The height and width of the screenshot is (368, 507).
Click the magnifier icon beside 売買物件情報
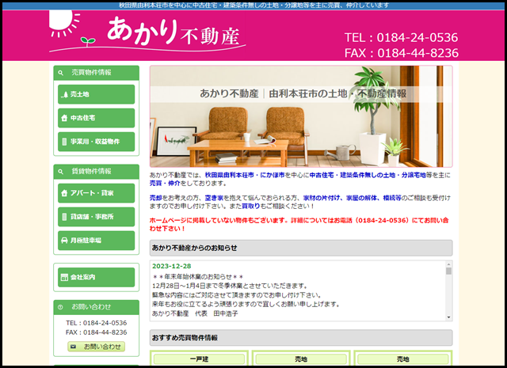[x=60, y=73]
